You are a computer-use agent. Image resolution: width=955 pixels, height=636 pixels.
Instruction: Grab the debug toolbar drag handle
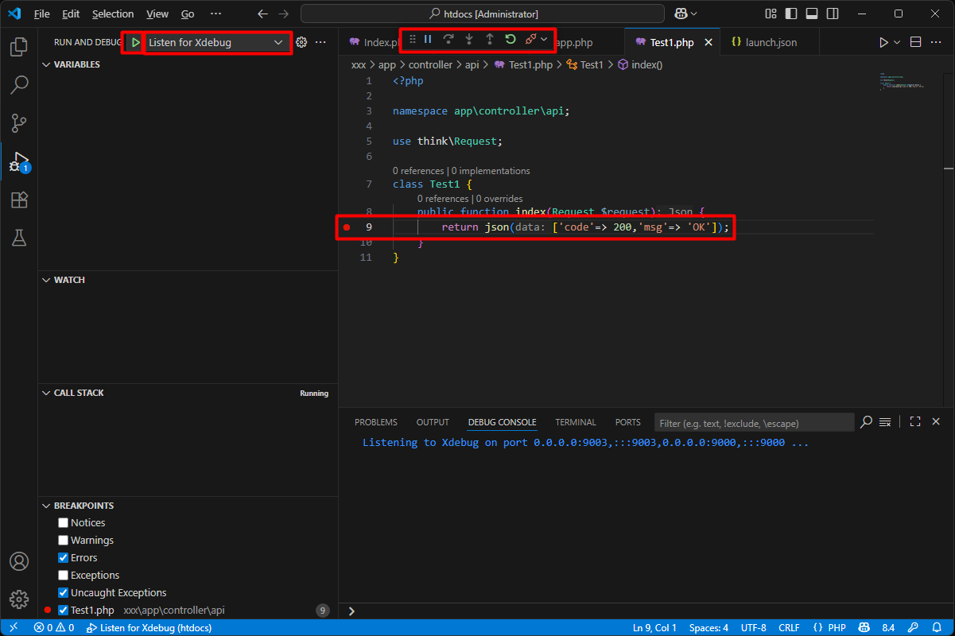pos(412,39)
